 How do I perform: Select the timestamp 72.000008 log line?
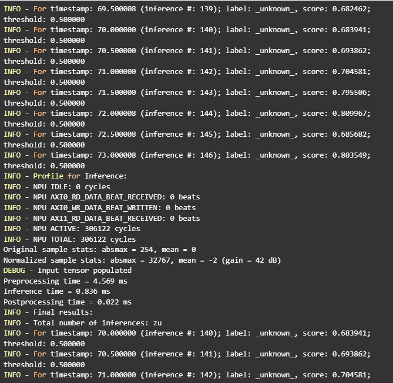187,114
